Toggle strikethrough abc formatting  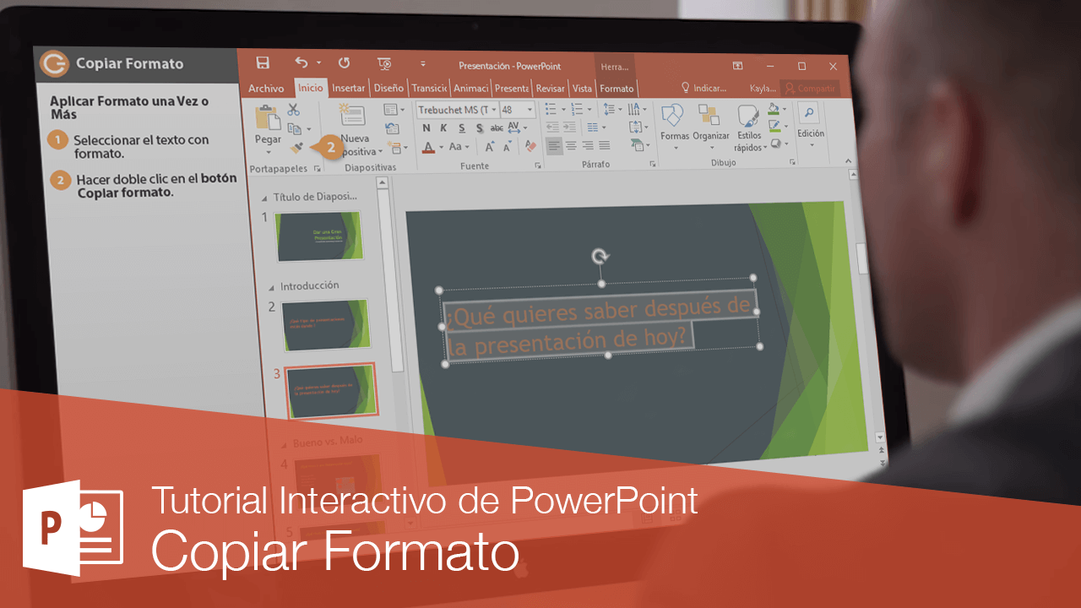pos(497,128)
